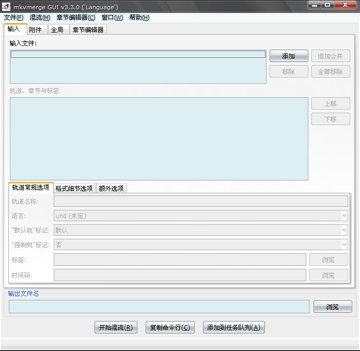
Task: Click the 标签 input field
Action: click(180, 260)
